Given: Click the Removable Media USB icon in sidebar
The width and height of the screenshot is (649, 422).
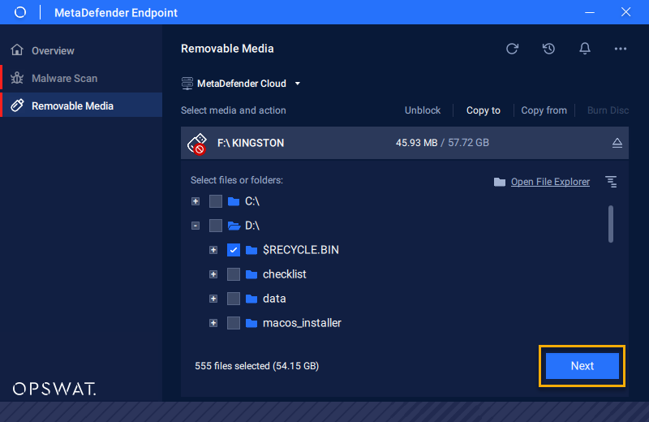Looking at the screenshot, I should point(17,105).
